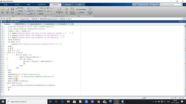Expand the Compare dropdown arrow
Viewport: 186px width, 104px height.
pos(25,11)
